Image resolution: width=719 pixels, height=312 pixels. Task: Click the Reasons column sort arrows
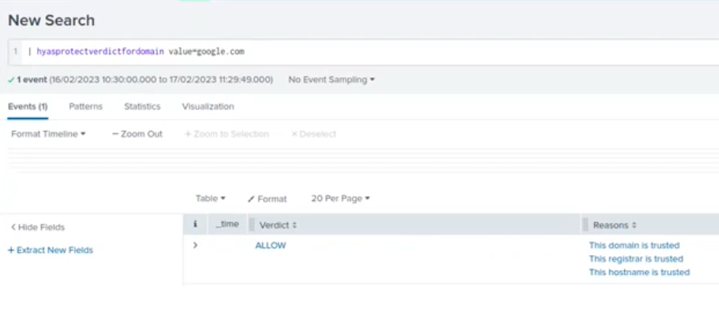(635, 225)
